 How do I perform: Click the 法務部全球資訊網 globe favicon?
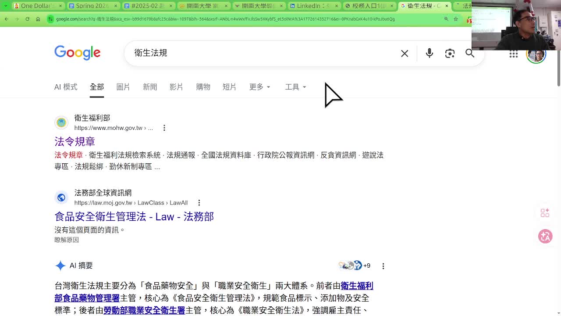[x=61, y=197]
